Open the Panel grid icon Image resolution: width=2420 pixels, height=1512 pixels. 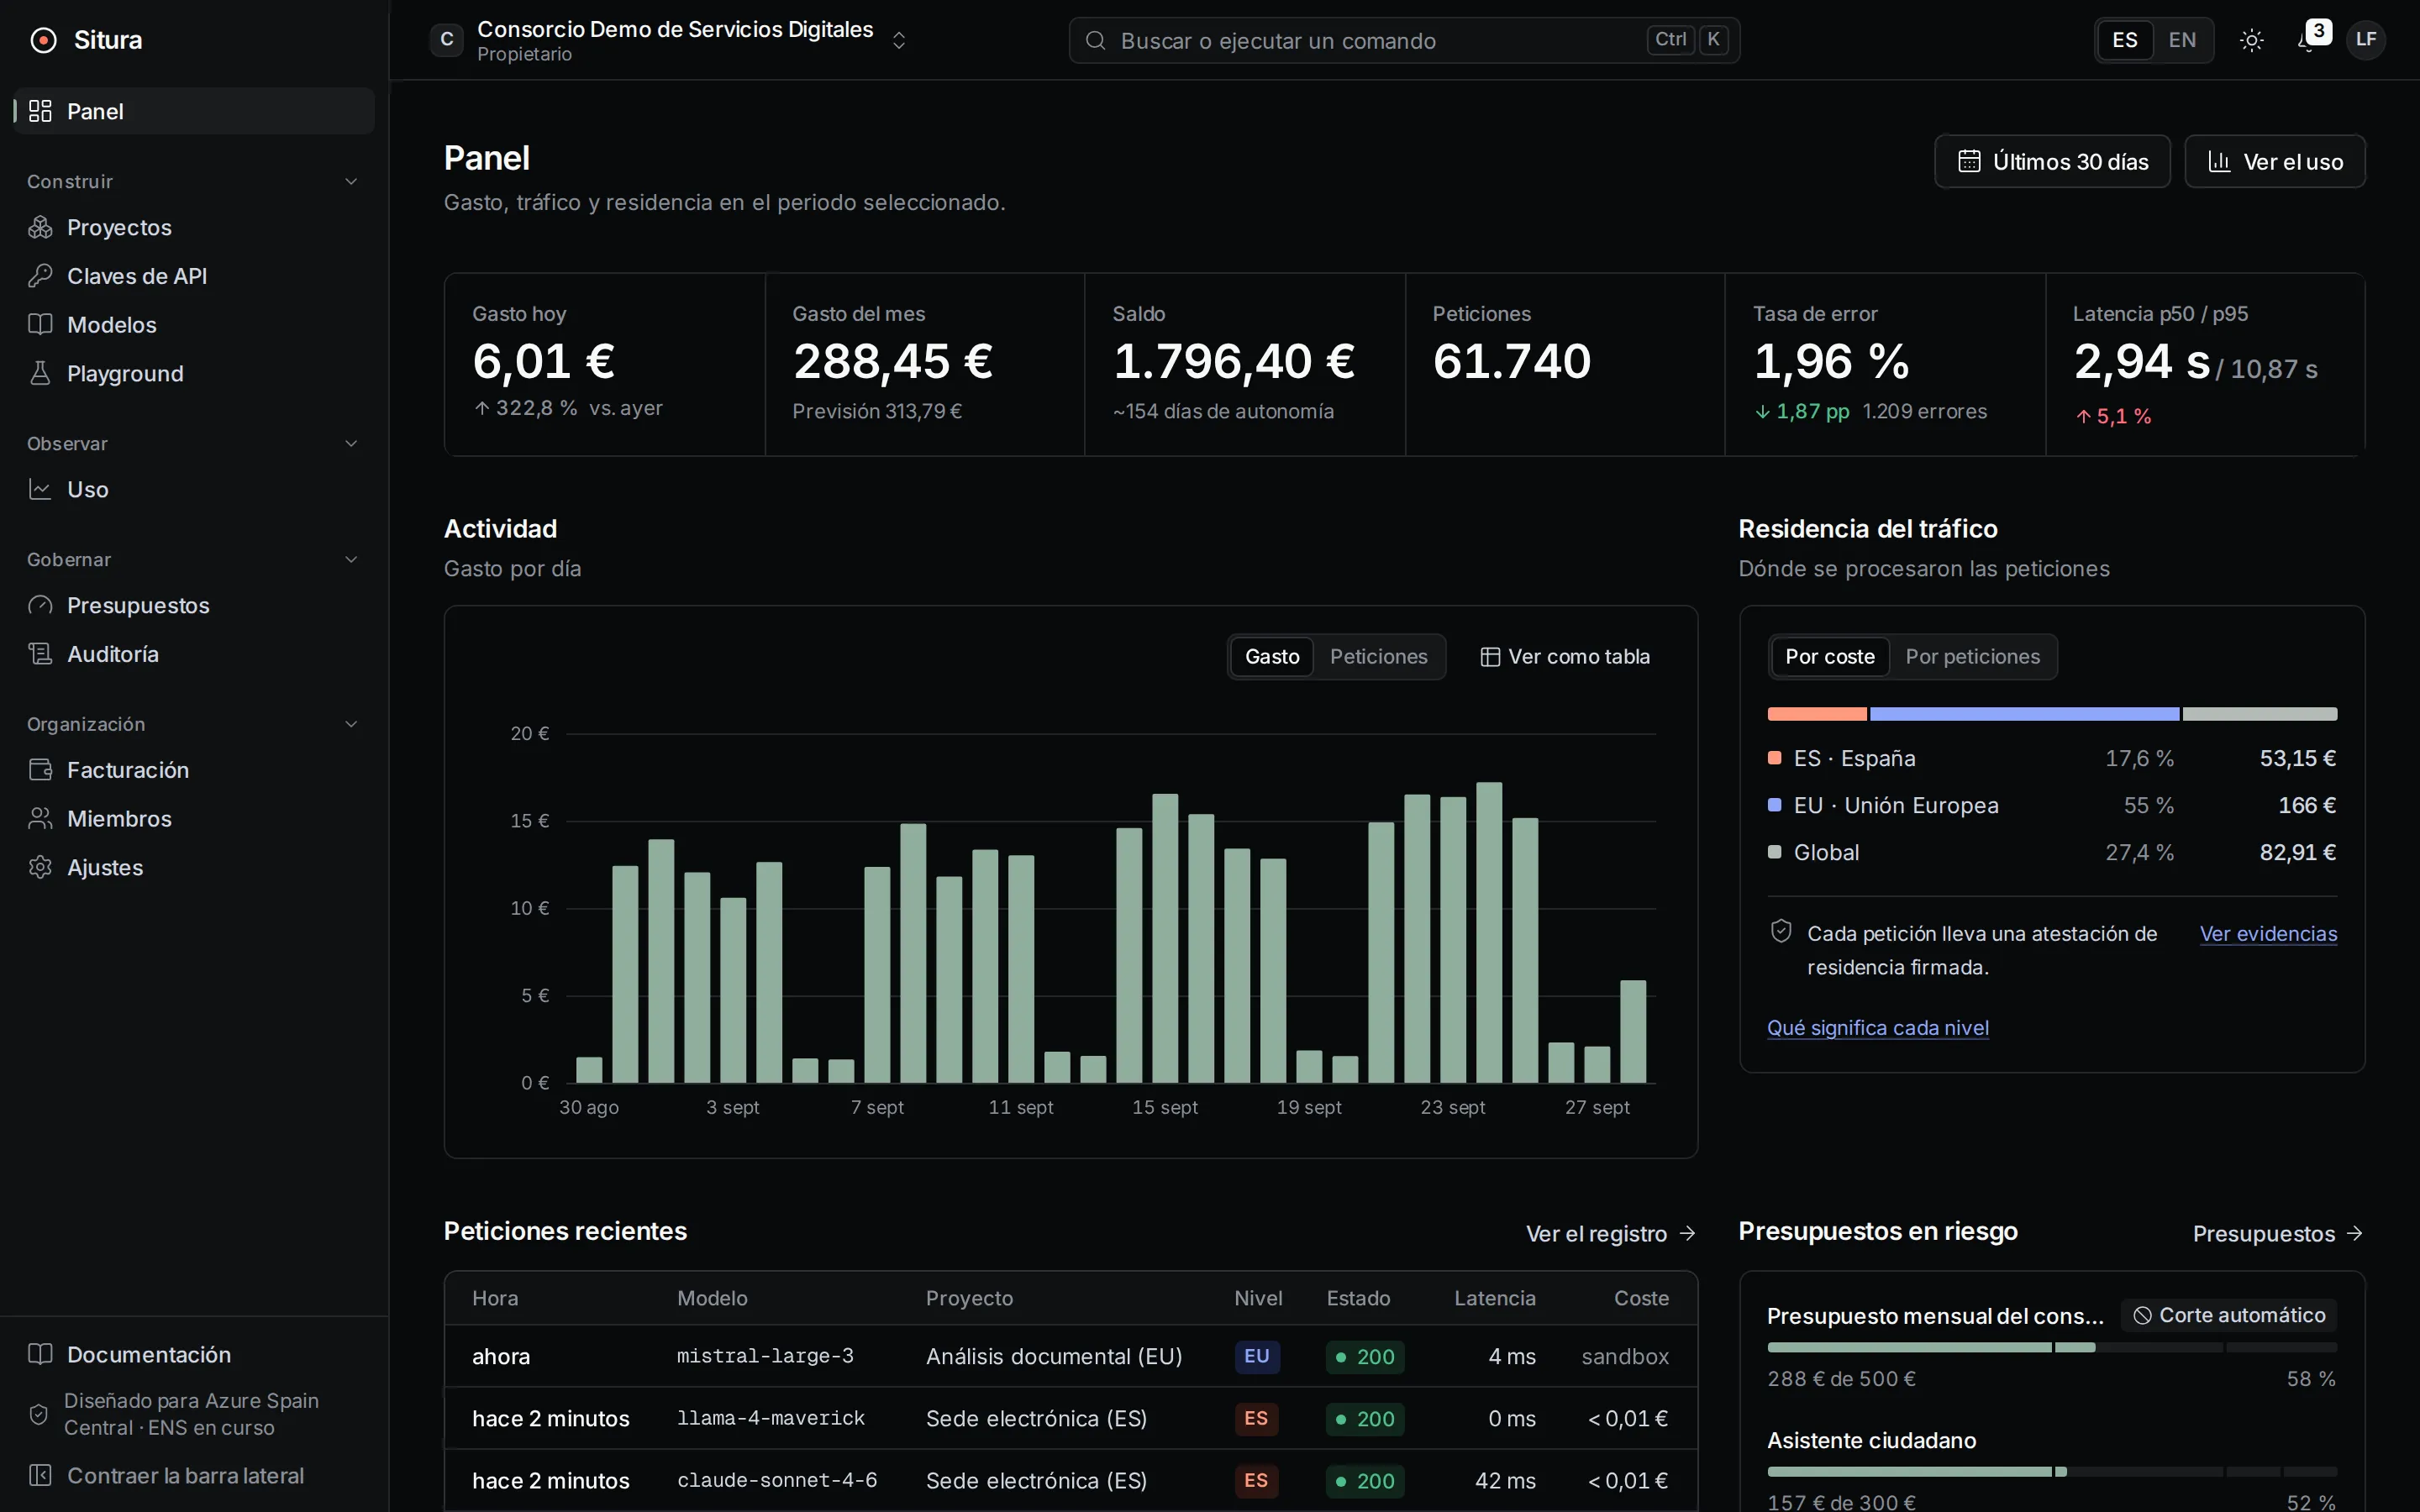tap(40, 111)
